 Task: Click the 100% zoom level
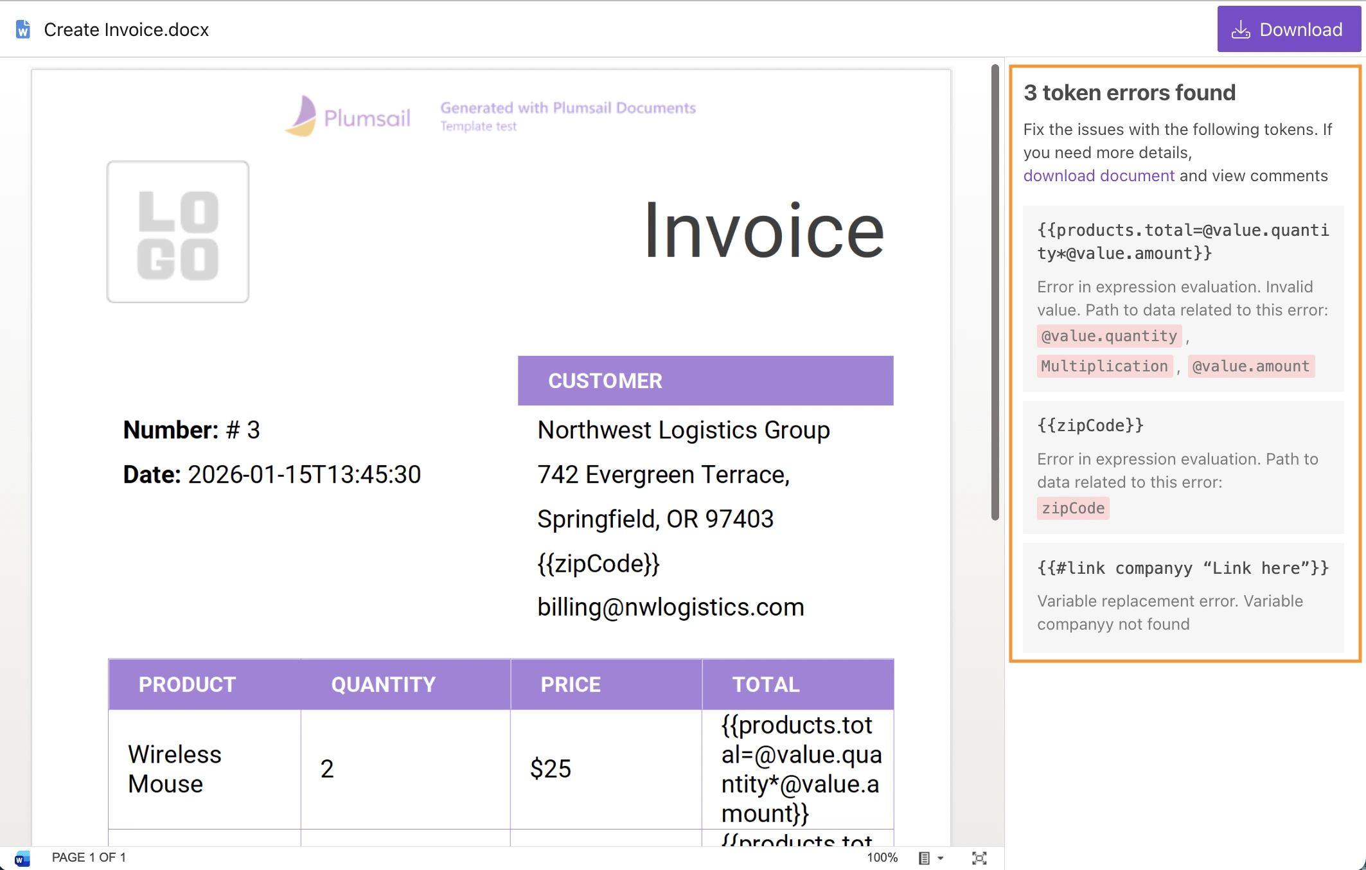tap(882, 858)
